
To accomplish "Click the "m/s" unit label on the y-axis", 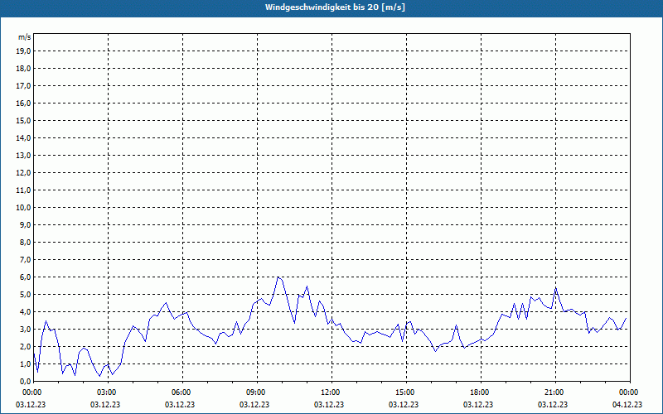I will tap(24, 37).
